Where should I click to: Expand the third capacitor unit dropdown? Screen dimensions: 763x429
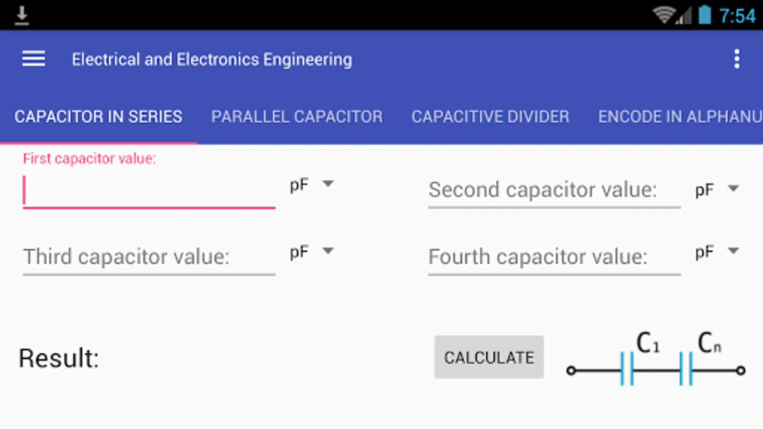point(312,251)
